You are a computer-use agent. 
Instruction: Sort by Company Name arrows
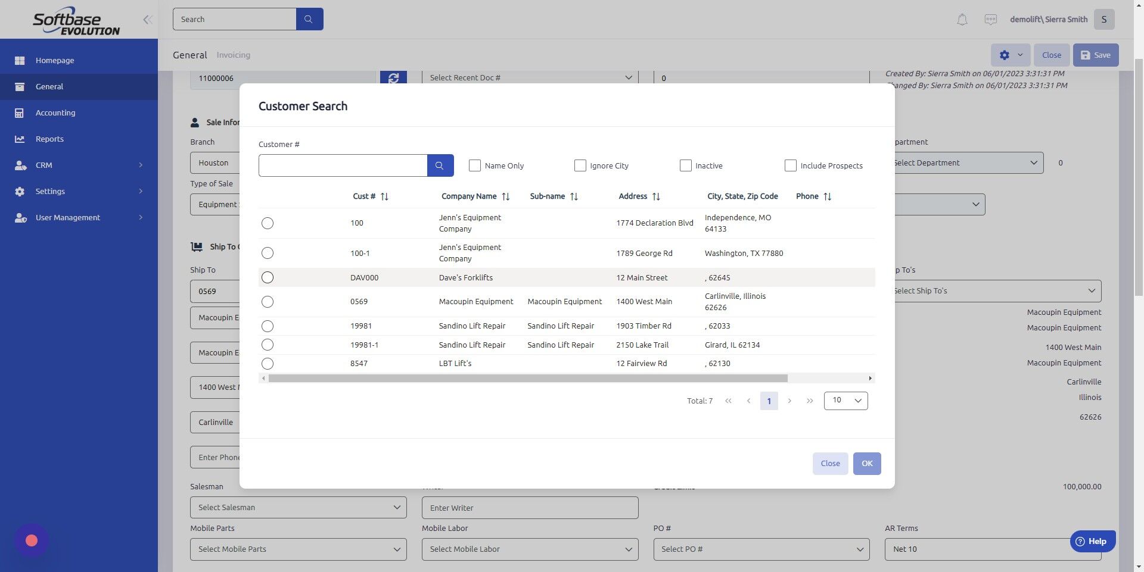tap(506, 196)
